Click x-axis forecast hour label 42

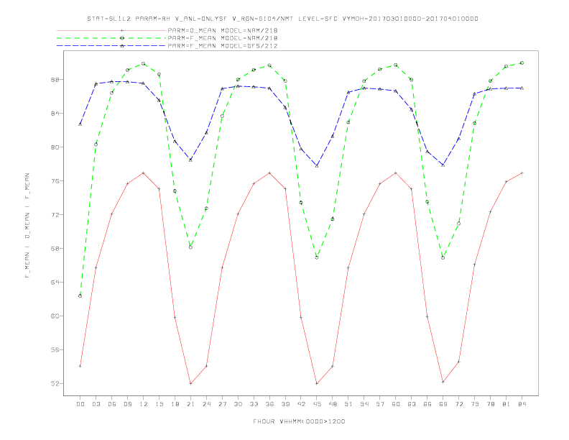click(x=301, y=404)
